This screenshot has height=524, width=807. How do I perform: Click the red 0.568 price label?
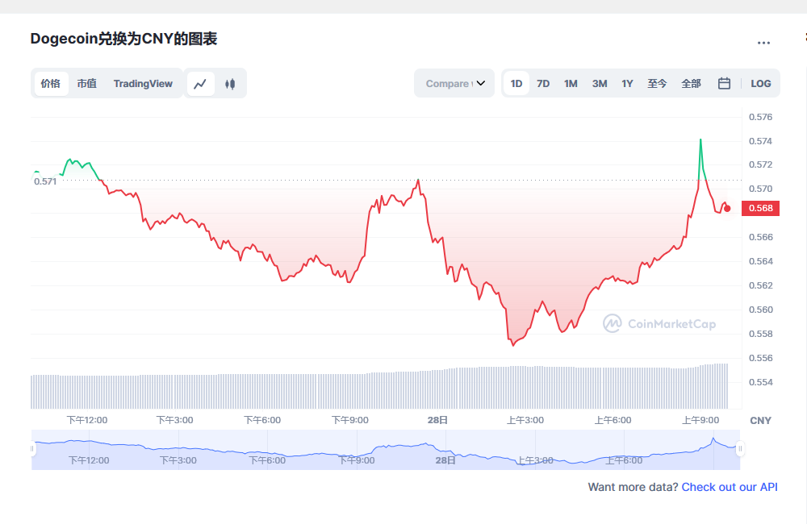[x=759, y=208]
